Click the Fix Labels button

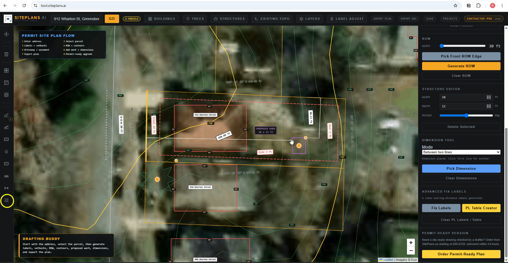441,208
